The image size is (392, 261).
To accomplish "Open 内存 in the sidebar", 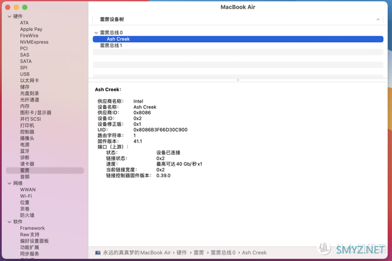I will (25, 106).
